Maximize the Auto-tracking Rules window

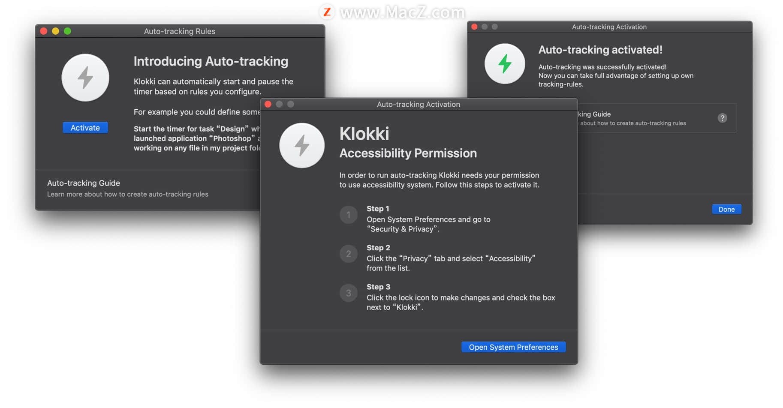click(x=67, y=31)
